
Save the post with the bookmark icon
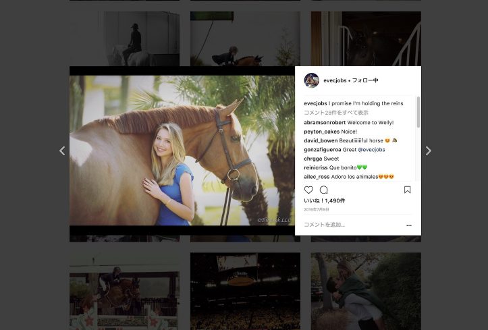[407, 190]
